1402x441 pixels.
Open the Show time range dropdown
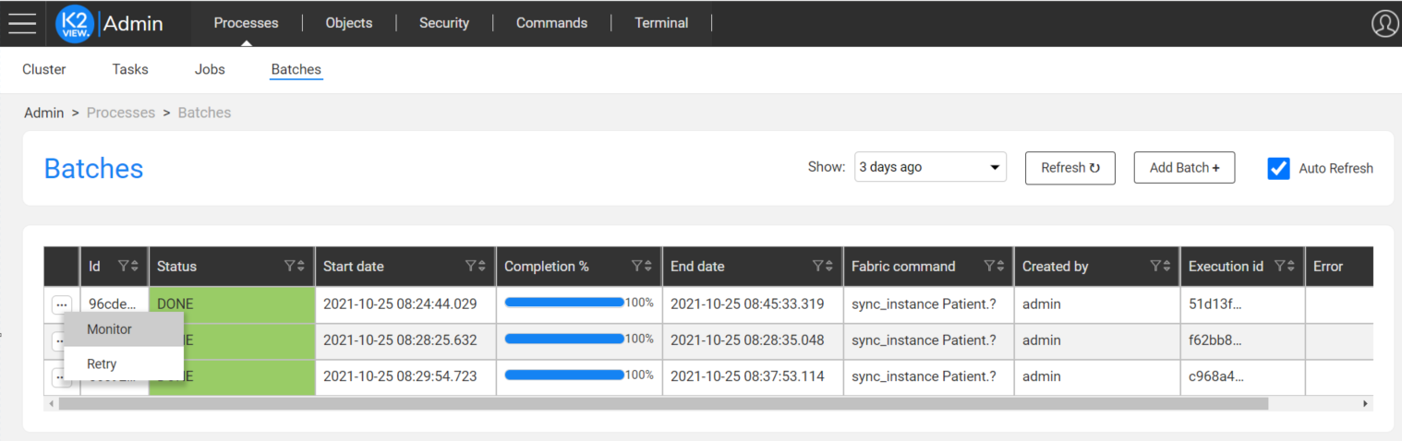tap(930, 168)
